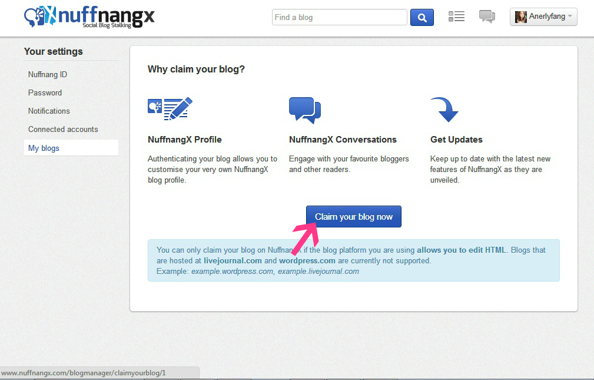Click the NuffnangX Profile pencil icon

[x=170, y=108]
